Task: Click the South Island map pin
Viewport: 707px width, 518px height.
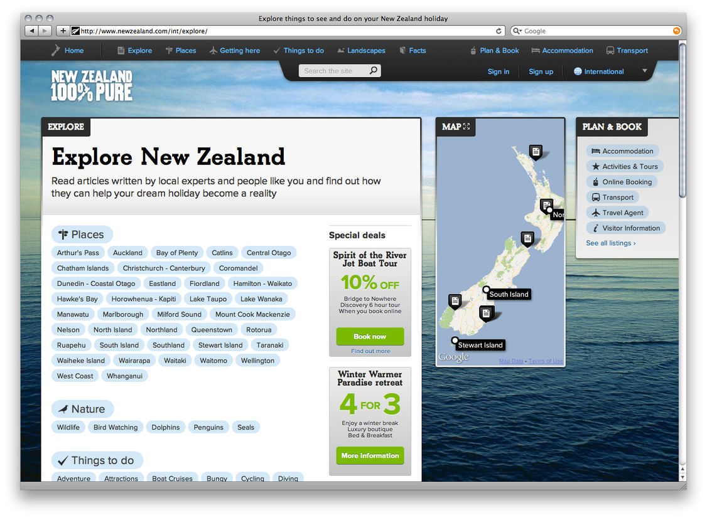Action: click(486, 290)
